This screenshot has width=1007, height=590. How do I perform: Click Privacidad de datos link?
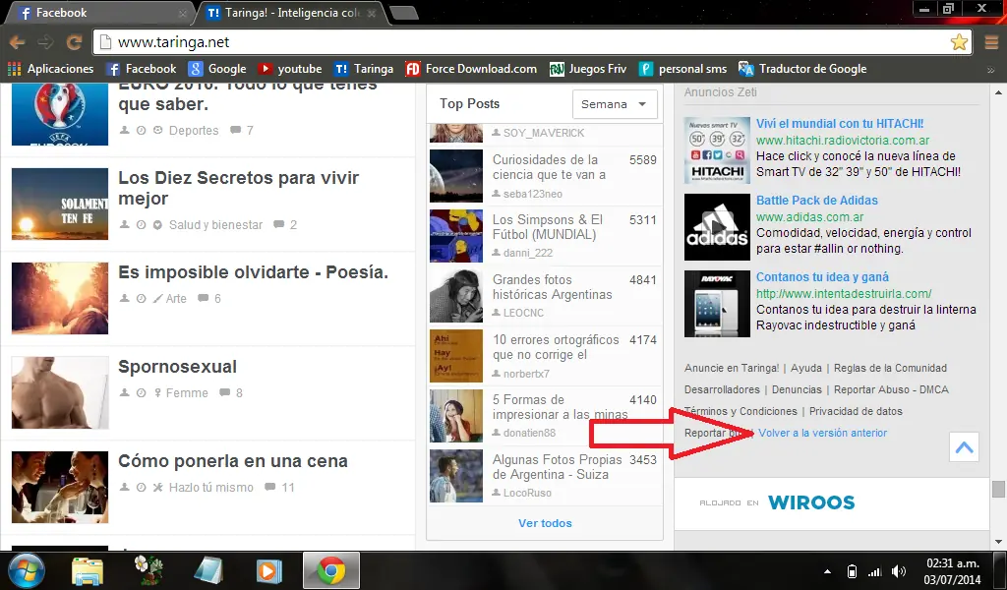click(x=856, y=411)
